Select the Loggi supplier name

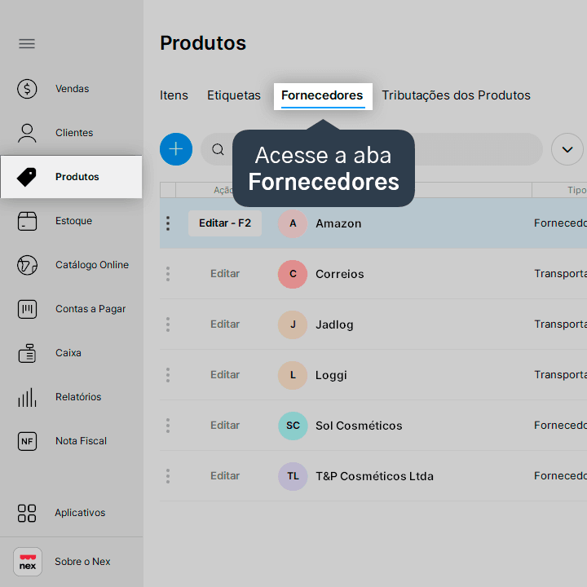point(331,376)
